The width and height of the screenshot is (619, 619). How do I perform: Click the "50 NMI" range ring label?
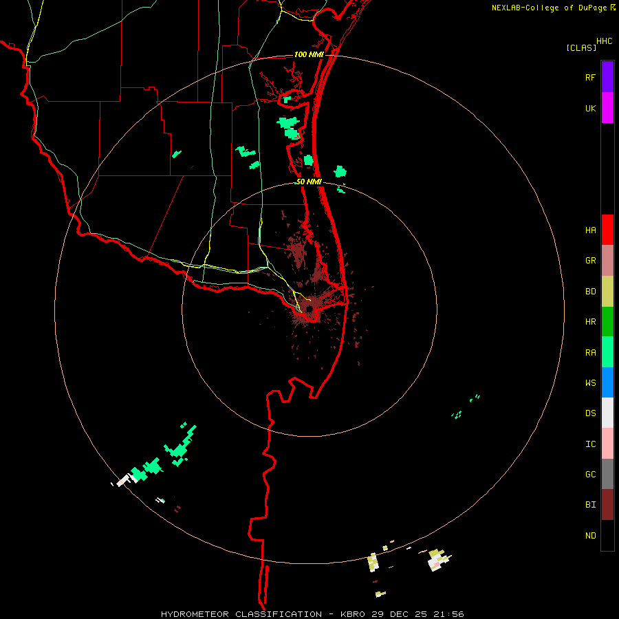coord(309,182)
